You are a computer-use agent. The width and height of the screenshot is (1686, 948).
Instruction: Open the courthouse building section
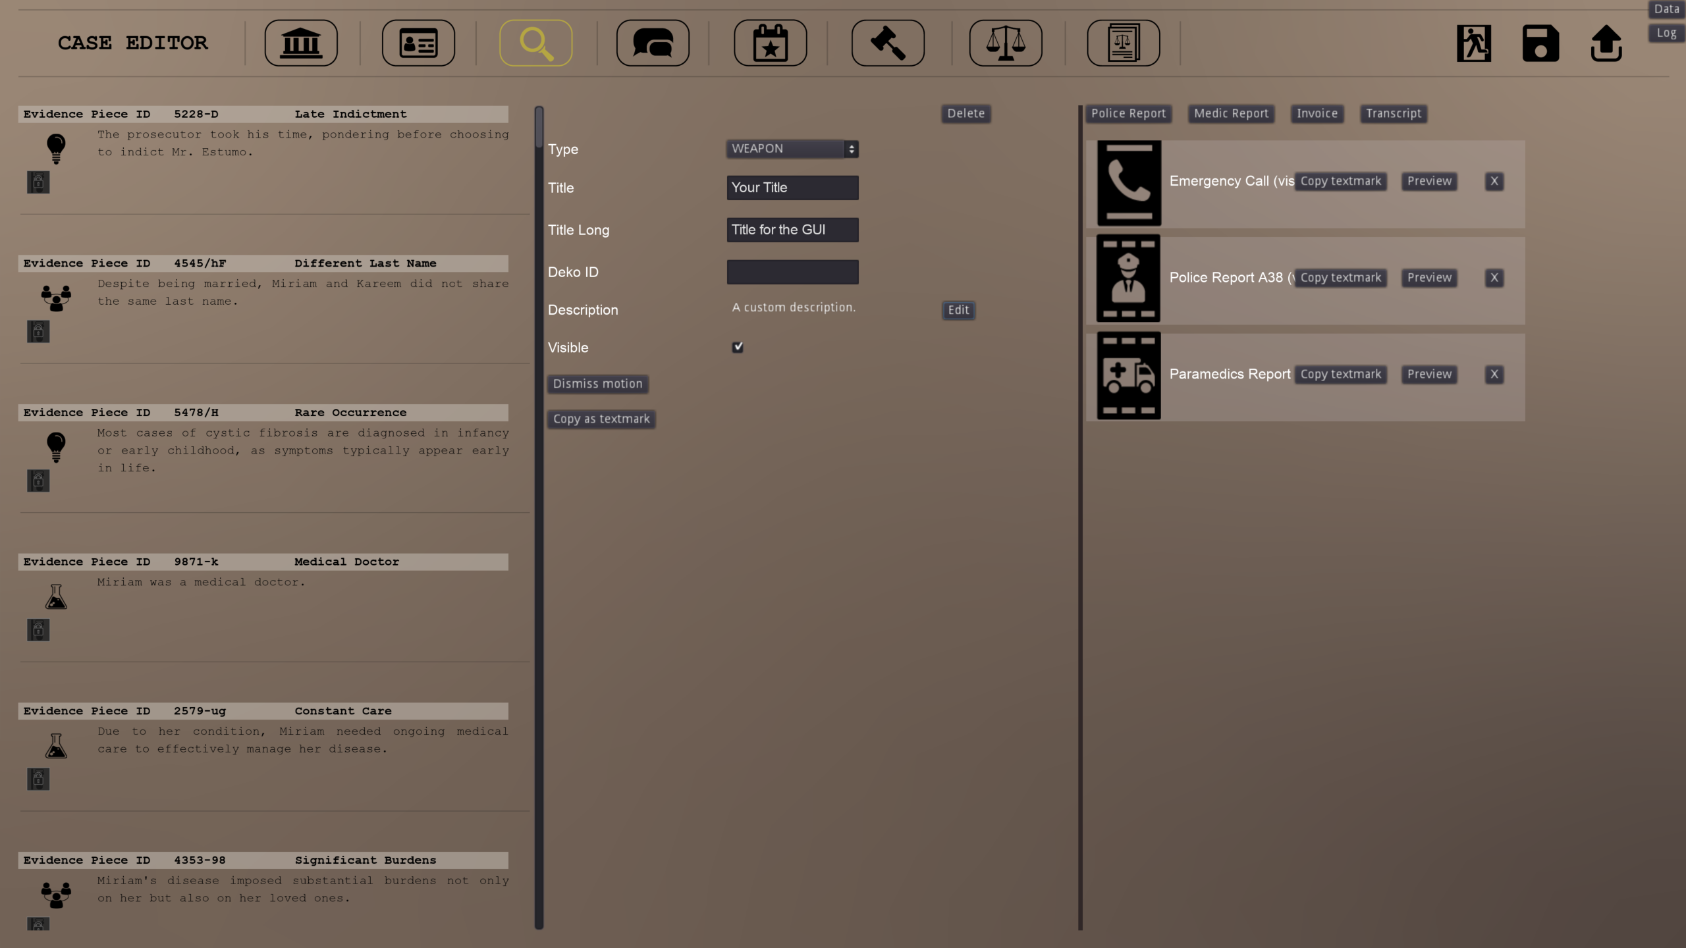tap(301, 43)
